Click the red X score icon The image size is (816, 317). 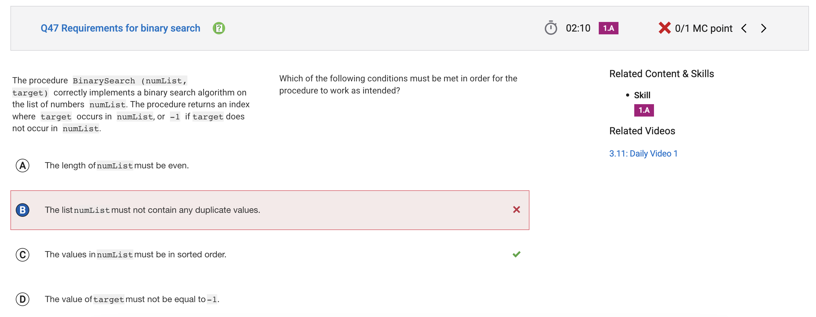click(x=664, y=28)
